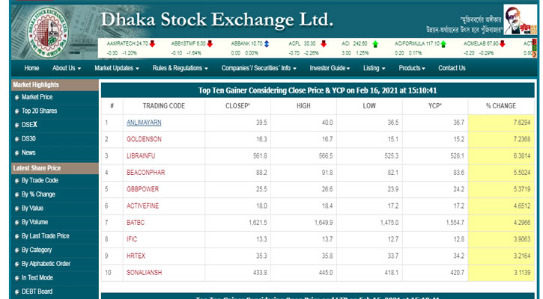Expand the About Us dropdown menu

[x=66, y=68]
